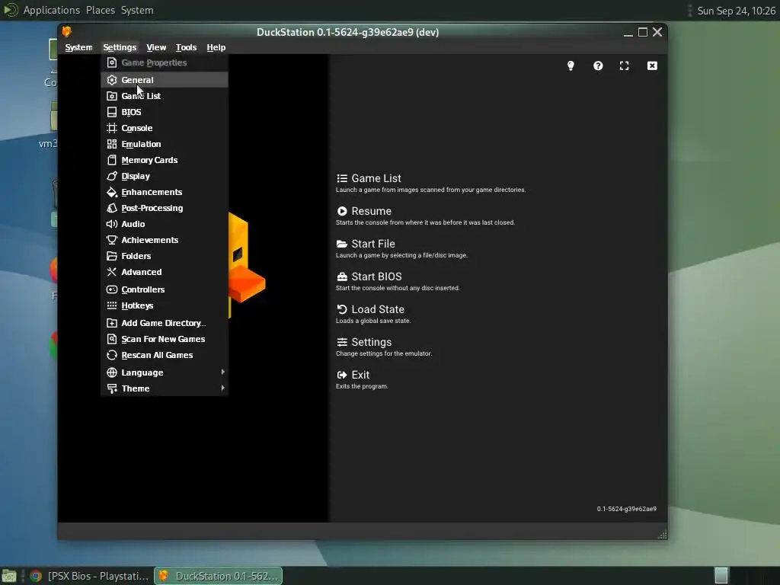Toggle fullscreen with the expand icon
780x585 pixels.
coord(625,66)
